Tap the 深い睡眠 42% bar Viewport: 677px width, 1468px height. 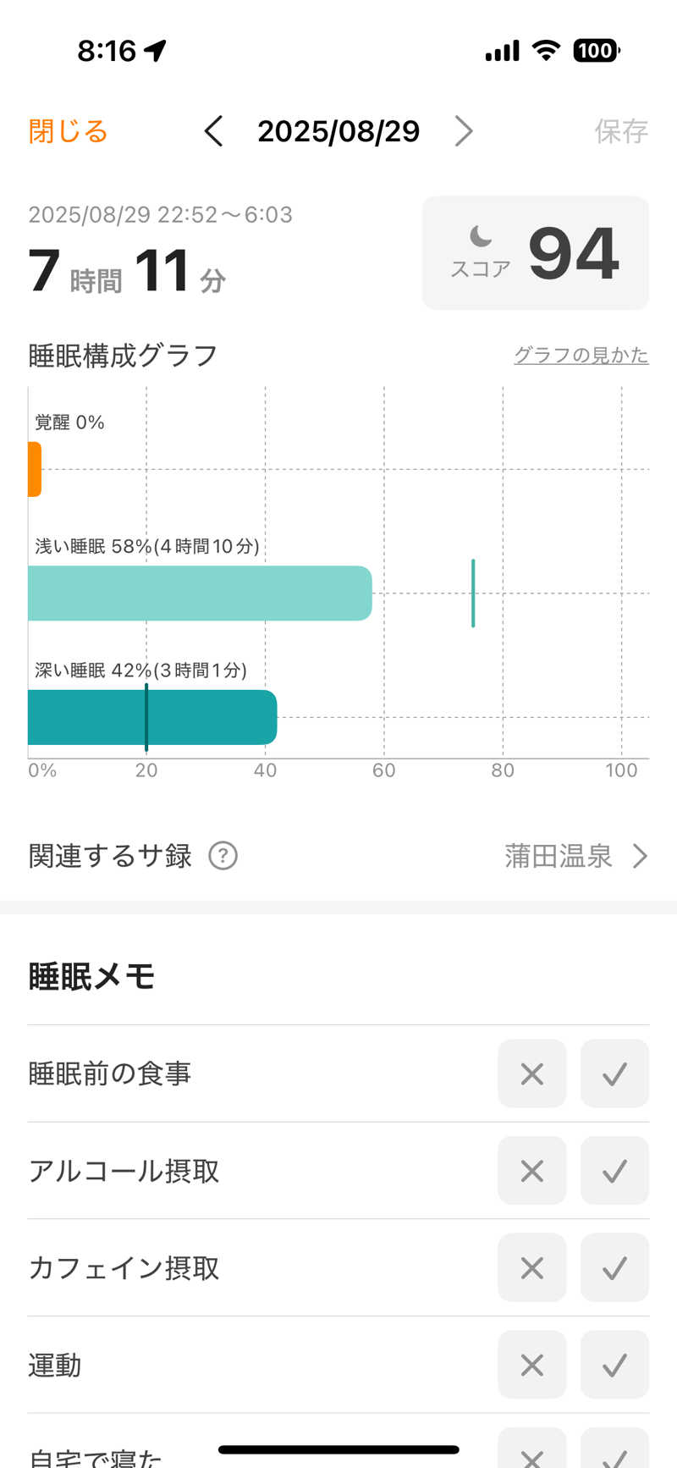152,717
